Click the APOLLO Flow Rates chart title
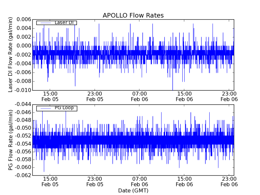Image resolution: width=260 pixels, height=195 pixels. 133,15
